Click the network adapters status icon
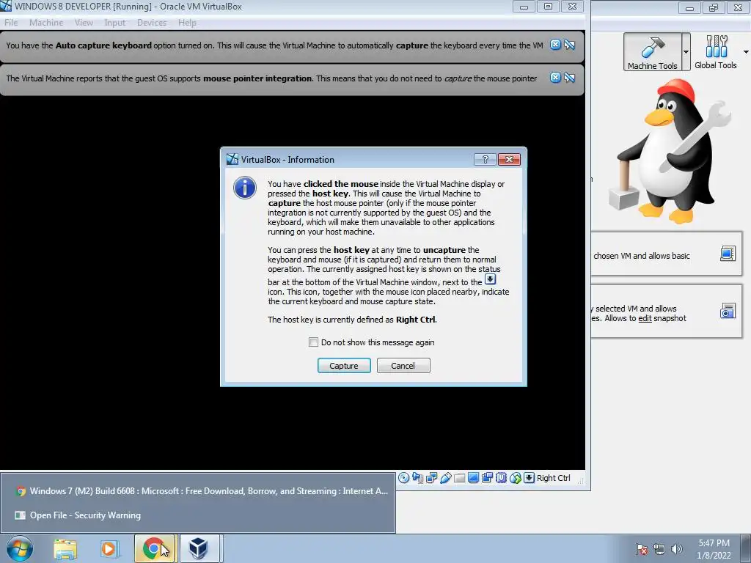 [431, 478]
